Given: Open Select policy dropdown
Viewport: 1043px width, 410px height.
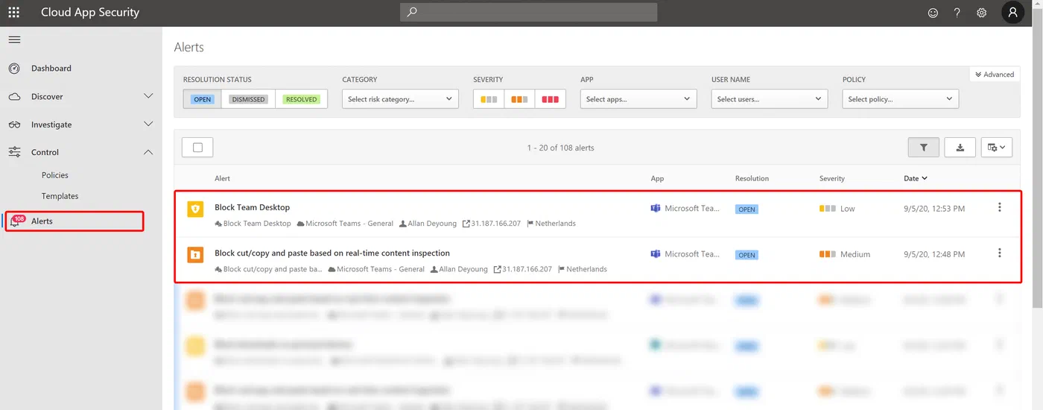Looking at the screenshot, I should tap(901, 99).
